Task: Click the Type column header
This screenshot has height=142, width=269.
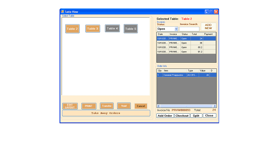Action: 193,71
